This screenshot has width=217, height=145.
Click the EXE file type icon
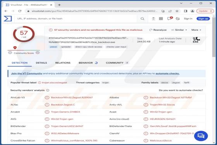pos(196,40)
